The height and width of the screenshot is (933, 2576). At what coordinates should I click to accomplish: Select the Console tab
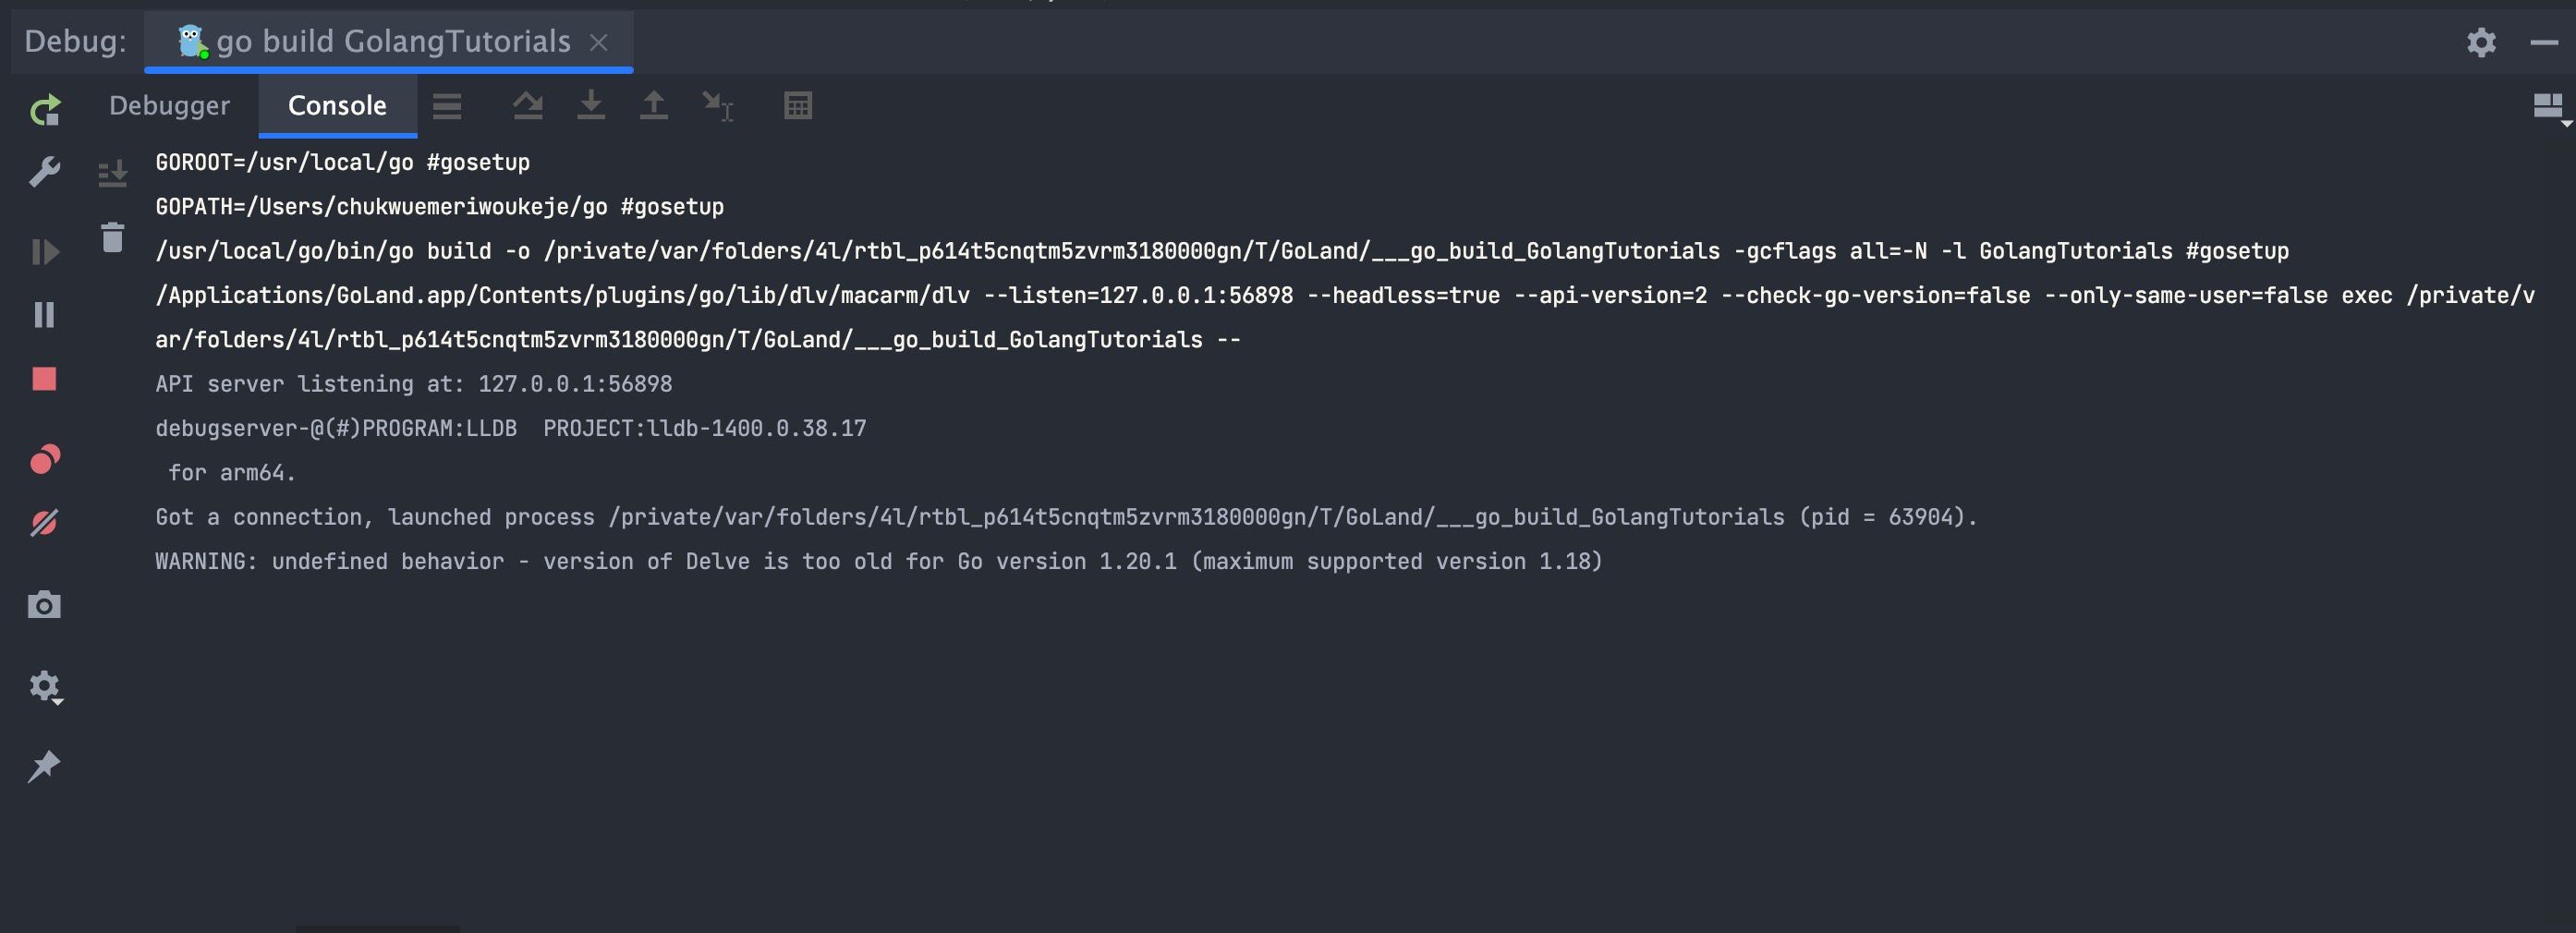[x=337, y=105]
